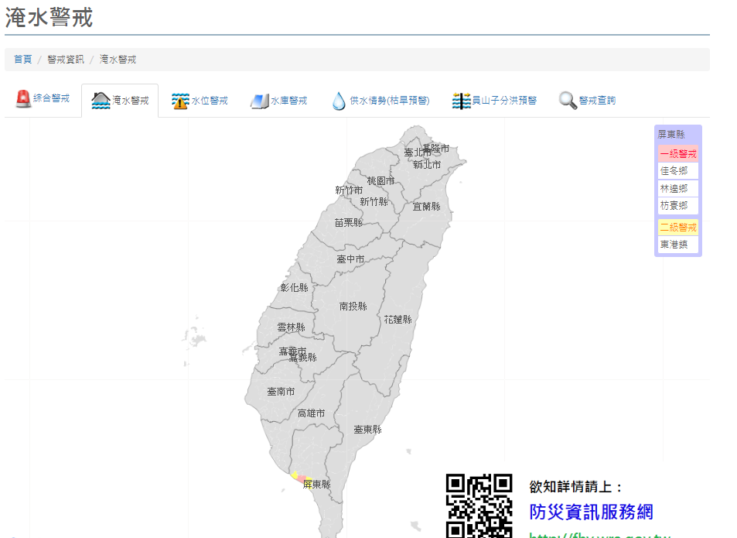
Task: Click 桃園市 on the map
Action: [x=380, y=181]
